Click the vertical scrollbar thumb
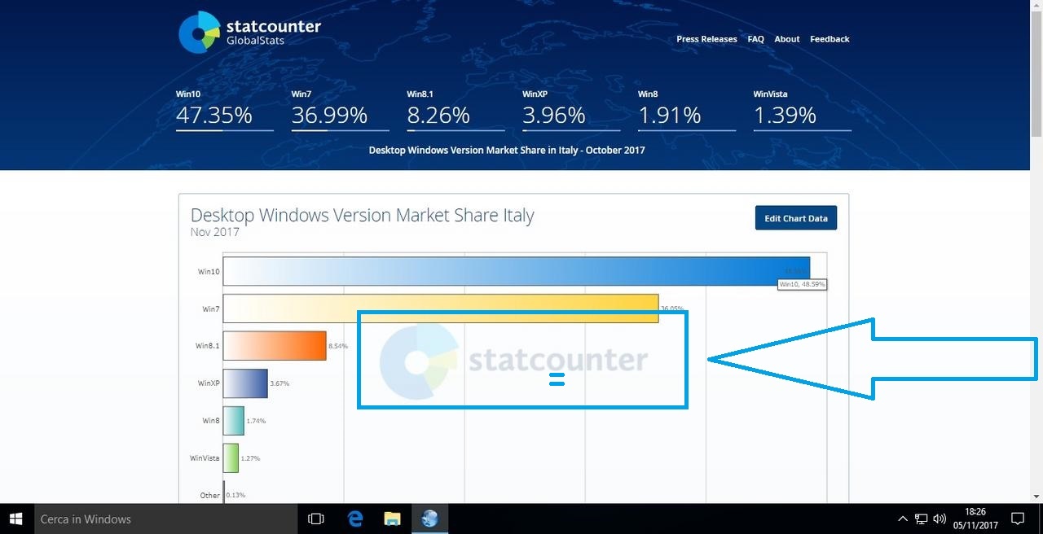The height and width of the screenshot is (534, 1043). (1036, 75)
